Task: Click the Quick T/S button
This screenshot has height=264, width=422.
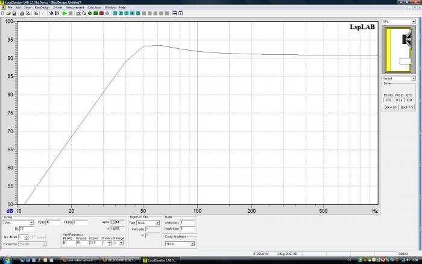Action: point(407,107)
